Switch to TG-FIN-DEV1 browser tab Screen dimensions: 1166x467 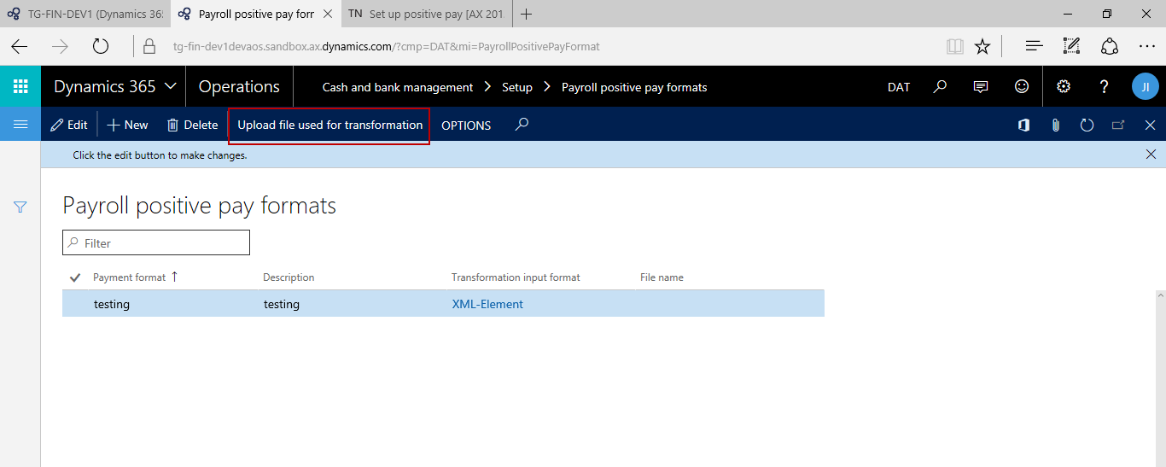click(x=85, y=15)
